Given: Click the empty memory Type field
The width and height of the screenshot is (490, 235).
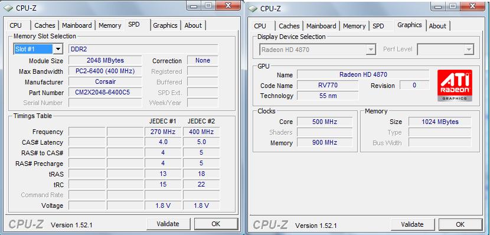Looking at the screenshot, I should 440,132.
